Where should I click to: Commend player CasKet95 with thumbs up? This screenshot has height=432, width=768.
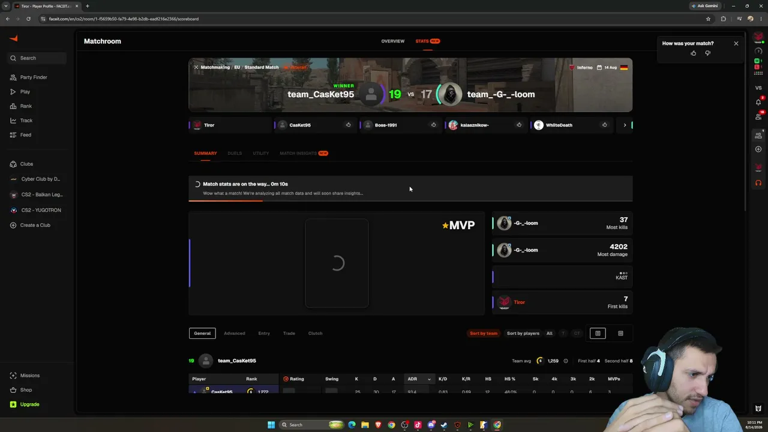[x=348, y=125]
